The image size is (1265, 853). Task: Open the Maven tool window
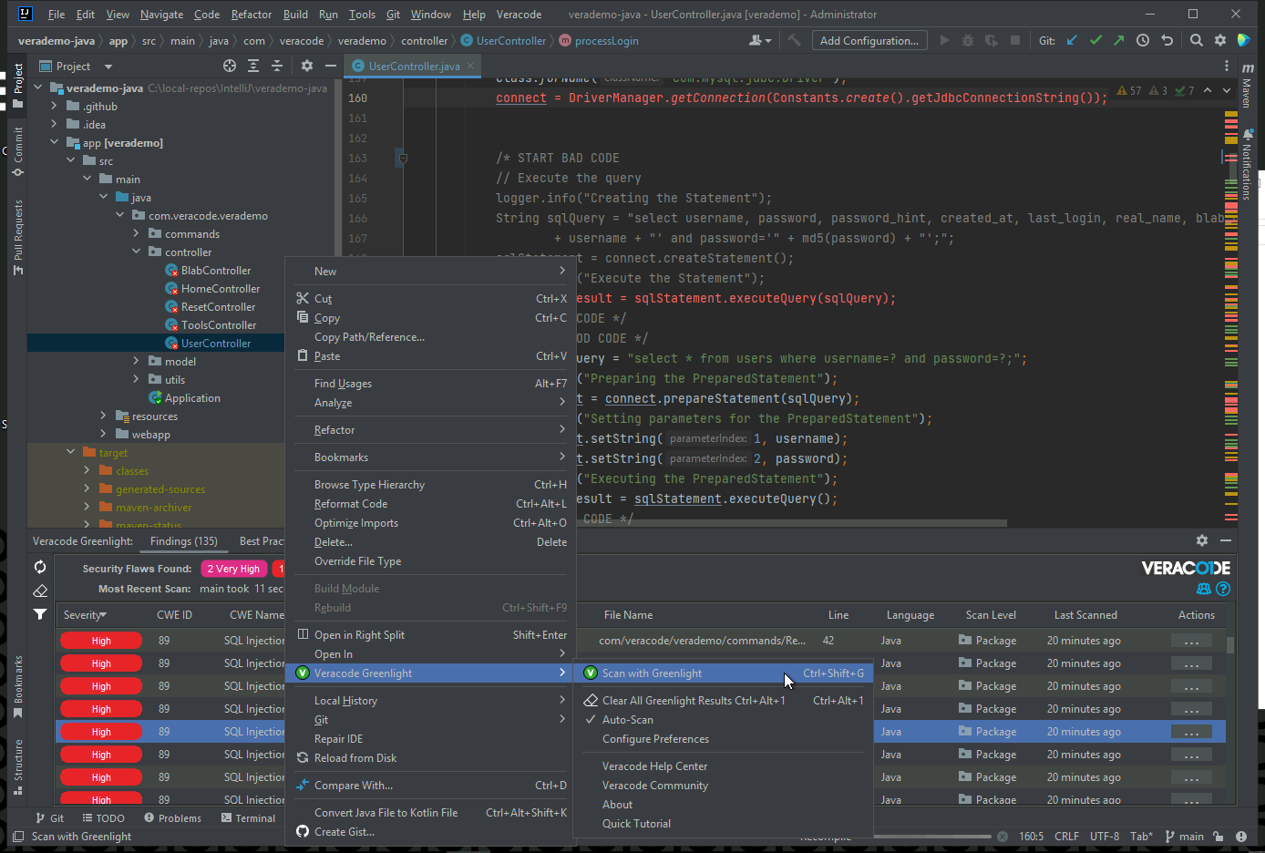(x=1247, y=86)
